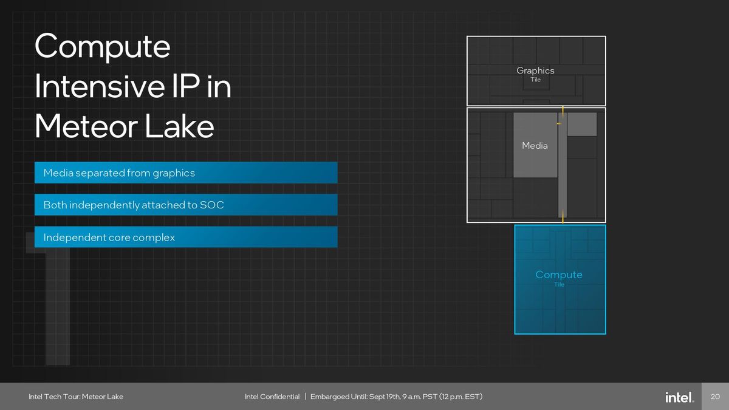Click the blue Compute Tile block
Image resolution: width=729 pixels, height=410 pixels.
tap(560, 279)
